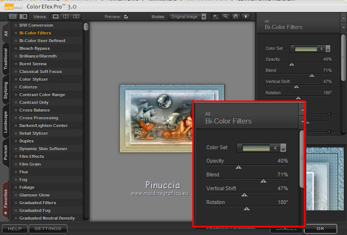Click the star next to Duplex

[x=16, y=141]
